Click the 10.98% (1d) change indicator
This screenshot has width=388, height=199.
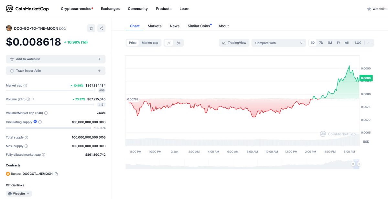(76, 42)
